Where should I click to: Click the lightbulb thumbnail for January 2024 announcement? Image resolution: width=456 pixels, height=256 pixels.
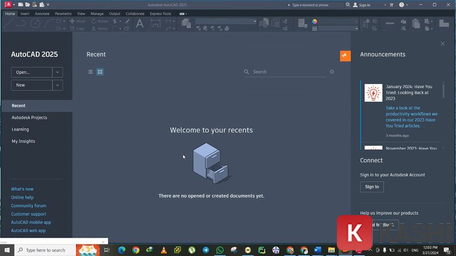[373, 93]
